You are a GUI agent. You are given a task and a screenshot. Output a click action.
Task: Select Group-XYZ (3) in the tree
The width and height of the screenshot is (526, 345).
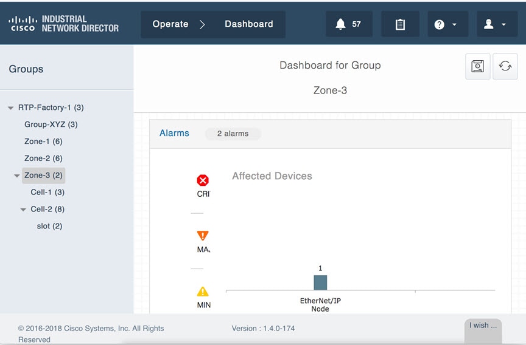51,125
